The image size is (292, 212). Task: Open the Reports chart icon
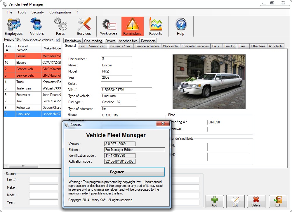point(156,27)
